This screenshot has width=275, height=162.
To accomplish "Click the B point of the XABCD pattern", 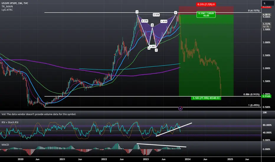I will (x=152, y=25).
